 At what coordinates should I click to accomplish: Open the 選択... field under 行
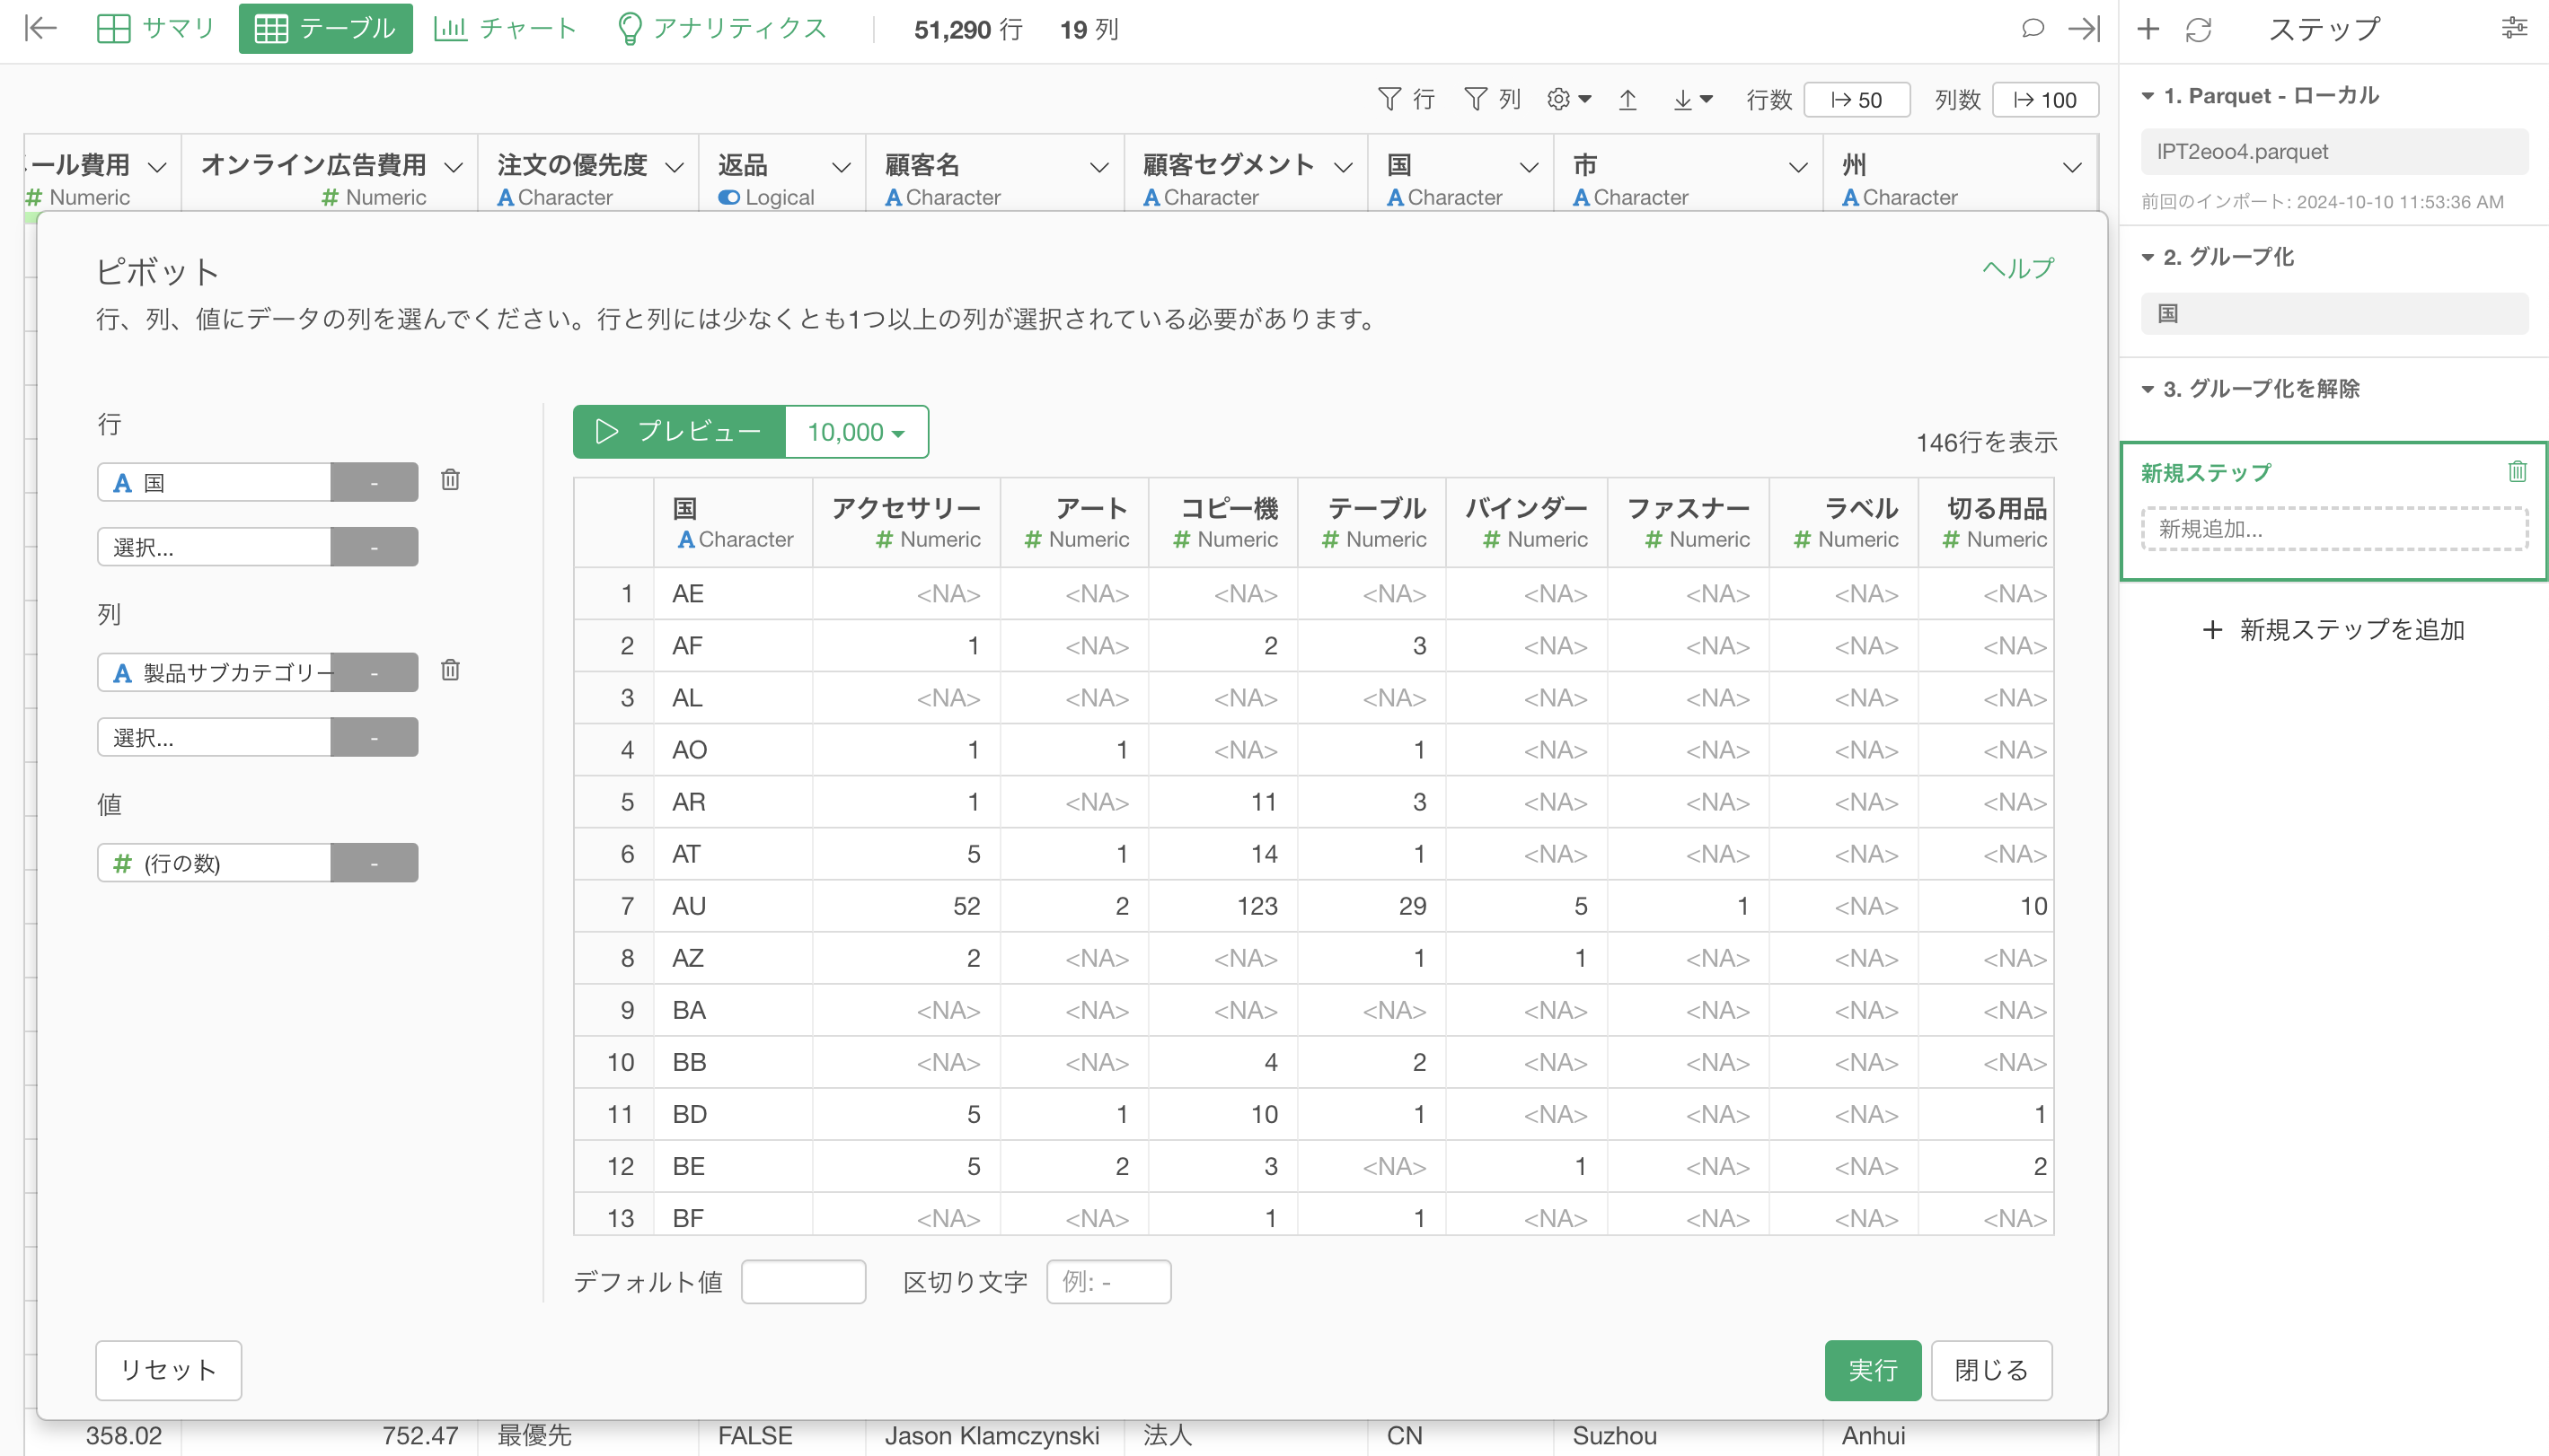tap(214, 547)
